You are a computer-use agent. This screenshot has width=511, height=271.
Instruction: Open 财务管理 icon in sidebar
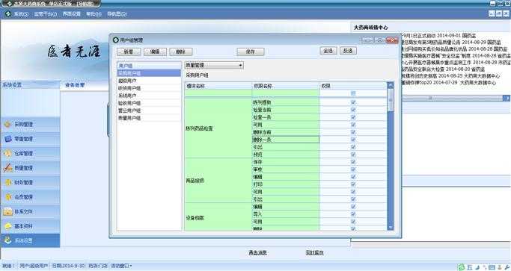pyautogui.click(x=7, y=182)
